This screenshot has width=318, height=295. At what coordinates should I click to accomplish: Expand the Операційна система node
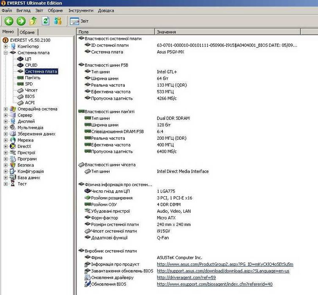pos(5,109)
